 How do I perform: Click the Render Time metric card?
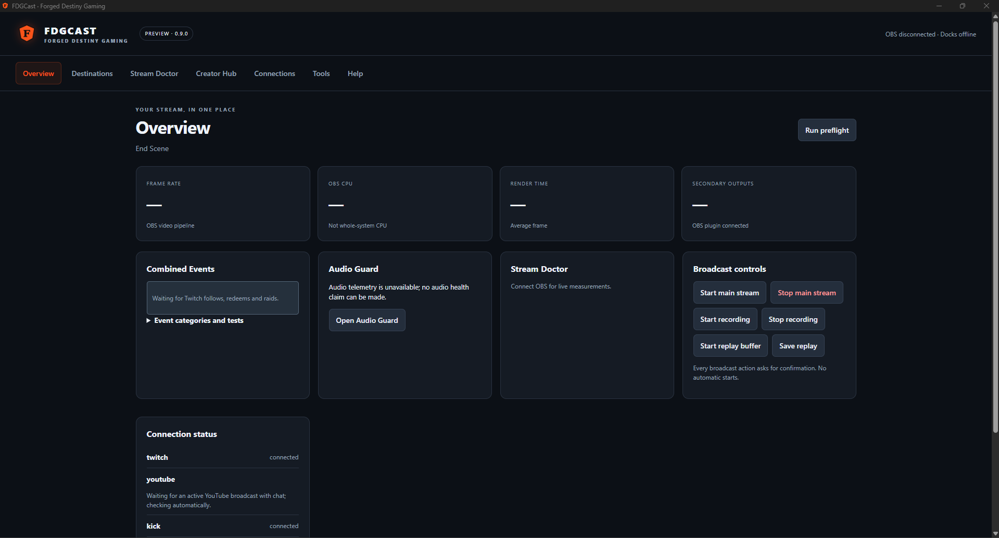[587, 204]
